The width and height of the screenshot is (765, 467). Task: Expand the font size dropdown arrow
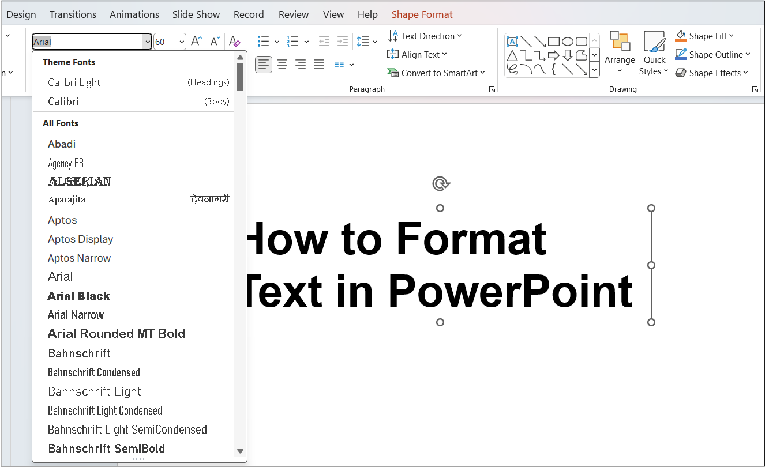click(x=182, y=42)
